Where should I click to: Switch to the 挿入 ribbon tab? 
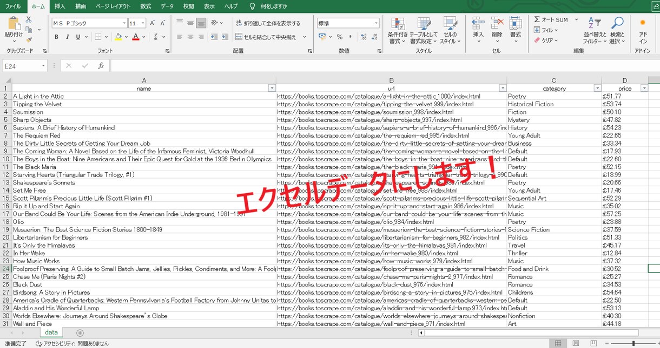[60, 6]
